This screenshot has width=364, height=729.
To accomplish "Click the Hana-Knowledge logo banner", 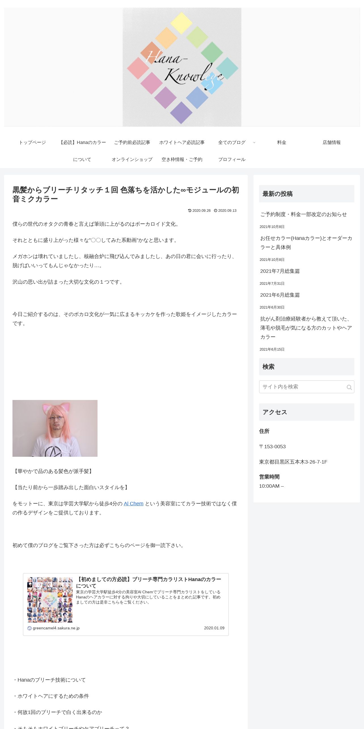I will tap(182, 67).
